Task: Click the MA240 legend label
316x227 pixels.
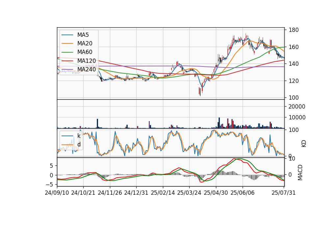Action: (x=87, y=69)
